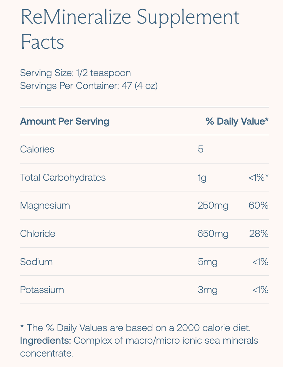Click the 5mg sodium amount

(208, 262)
